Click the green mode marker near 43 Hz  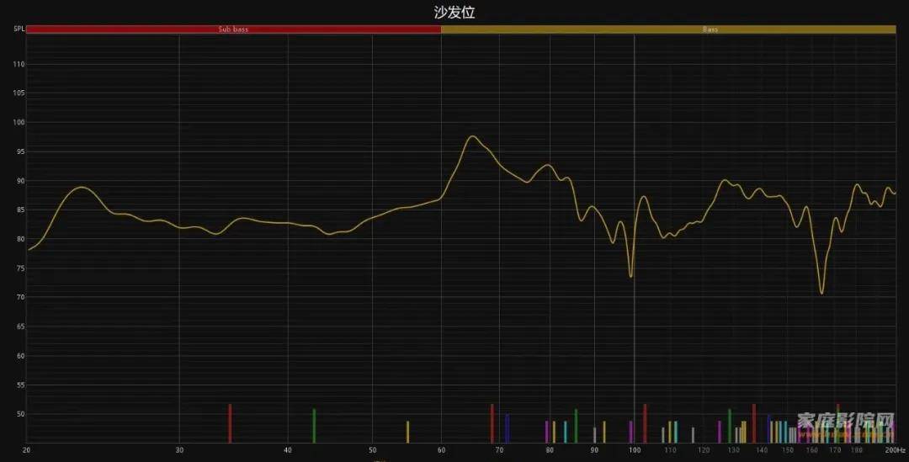314,426
